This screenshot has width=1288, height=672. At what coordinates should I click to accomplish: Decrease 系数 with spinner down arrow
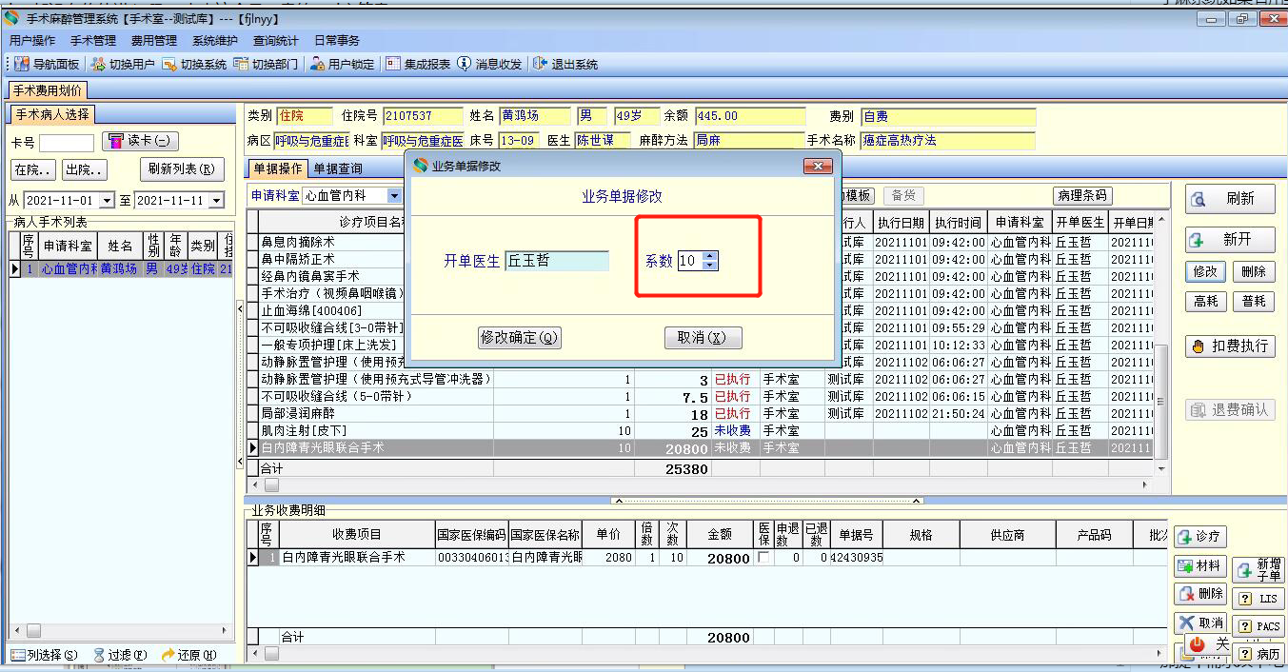(x=709, y=265)
